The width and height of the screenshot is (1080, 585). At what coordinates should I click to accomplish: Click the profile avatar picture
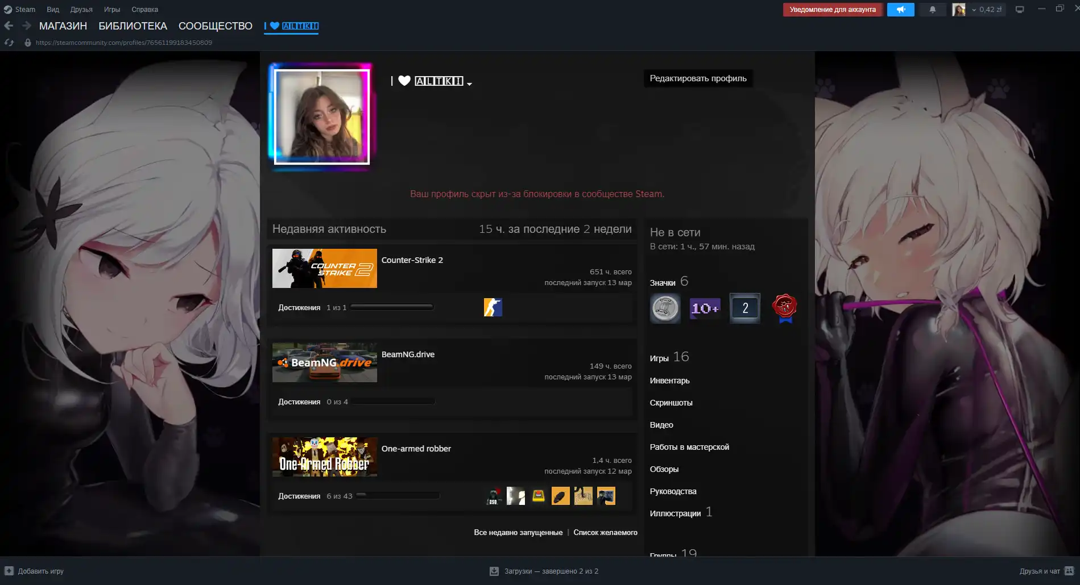[322, 117]
